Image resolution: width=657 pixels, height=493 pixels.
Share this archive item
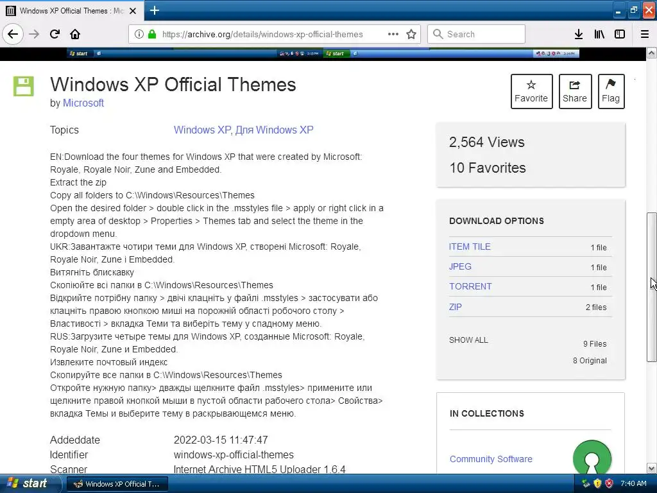(x=575, y=91)
